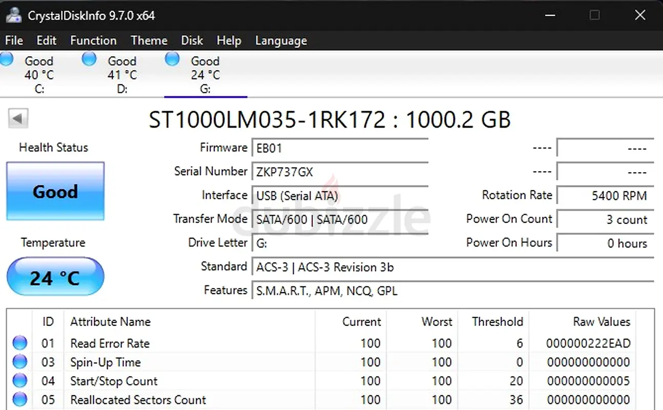Open the Disk menu
The image size is (663, 410).
click(x=192, y=40)
